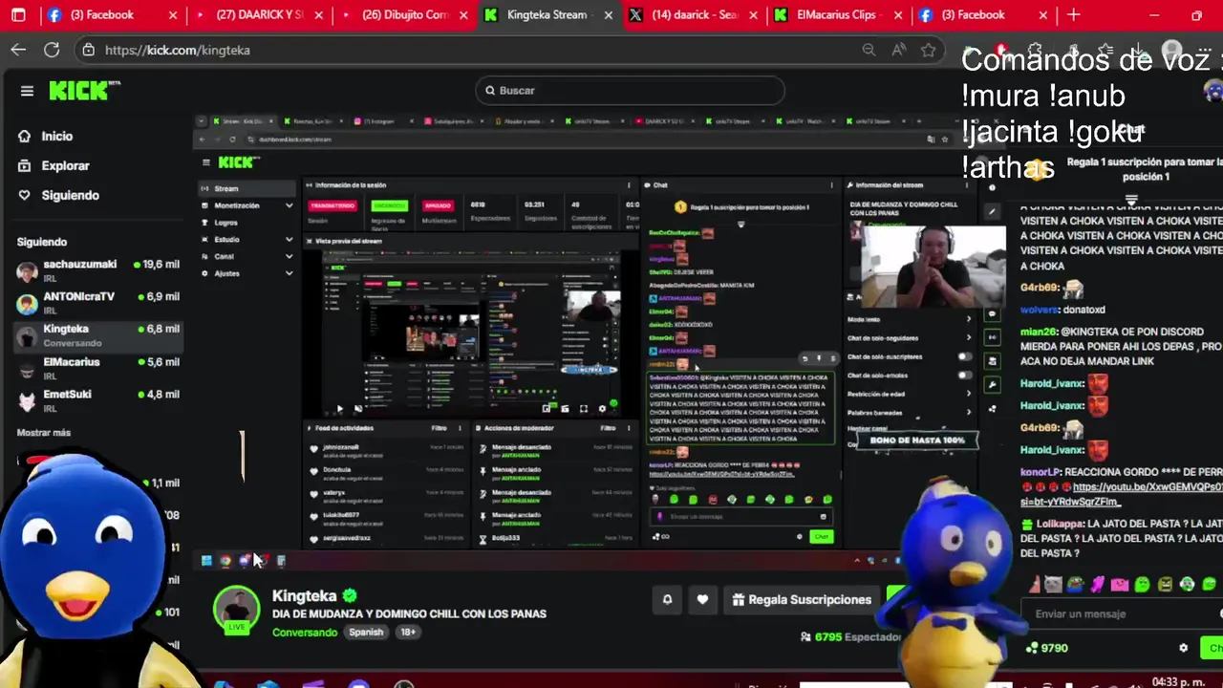The image size is (1223, 688).
Task: Open ANTONIcraTV channel from following list
Action: pyautogui.click(x=98, y=302)
